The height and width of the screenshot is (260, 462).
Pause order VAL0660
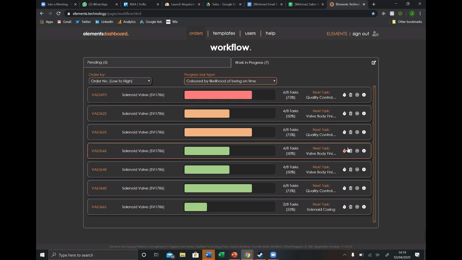coord(357,188)
